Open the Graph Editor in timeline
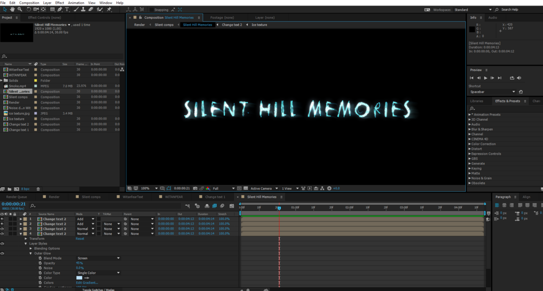 coord(232,206)
